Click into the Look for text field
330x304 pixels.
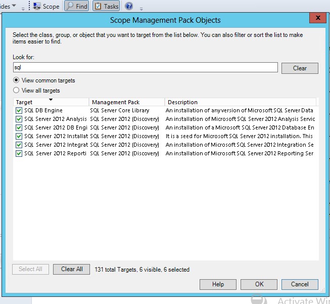[x=146, y=67]
